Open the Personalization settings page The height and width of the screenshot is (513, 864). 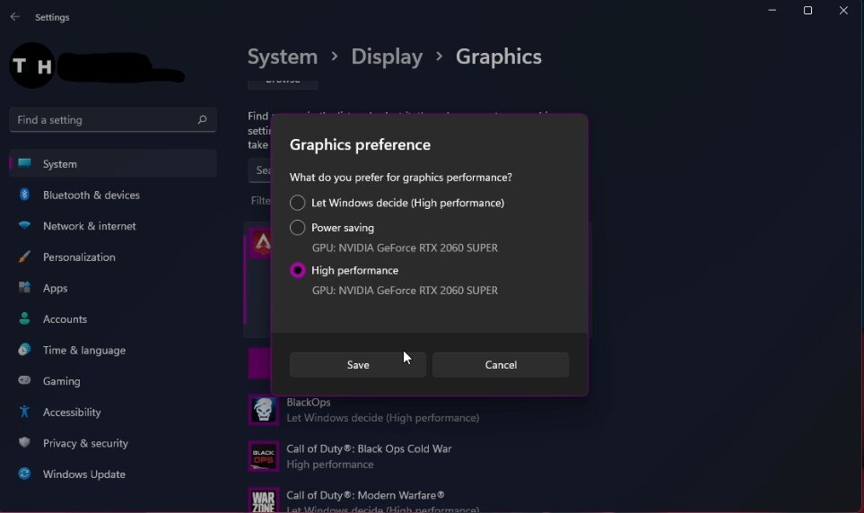113,256
